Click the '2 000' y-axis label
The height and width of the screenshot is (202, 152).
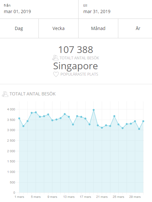[11, 151]
